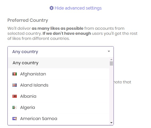The width and height of the screenshot is (151, 128).
Task: Collapse the country list with caret arrow
Action: tap(109, 51)
